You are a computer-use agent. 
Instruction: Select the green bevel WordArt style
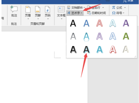[126, 36]
